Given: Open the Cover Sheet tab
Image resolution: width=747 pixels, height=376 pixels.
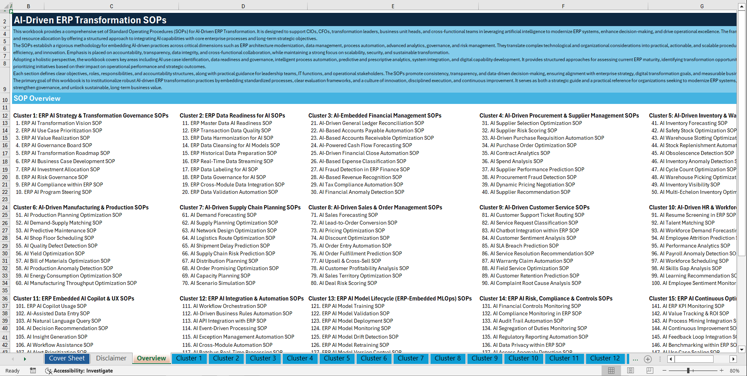Looking at the screenshot, I should (67, 358).
